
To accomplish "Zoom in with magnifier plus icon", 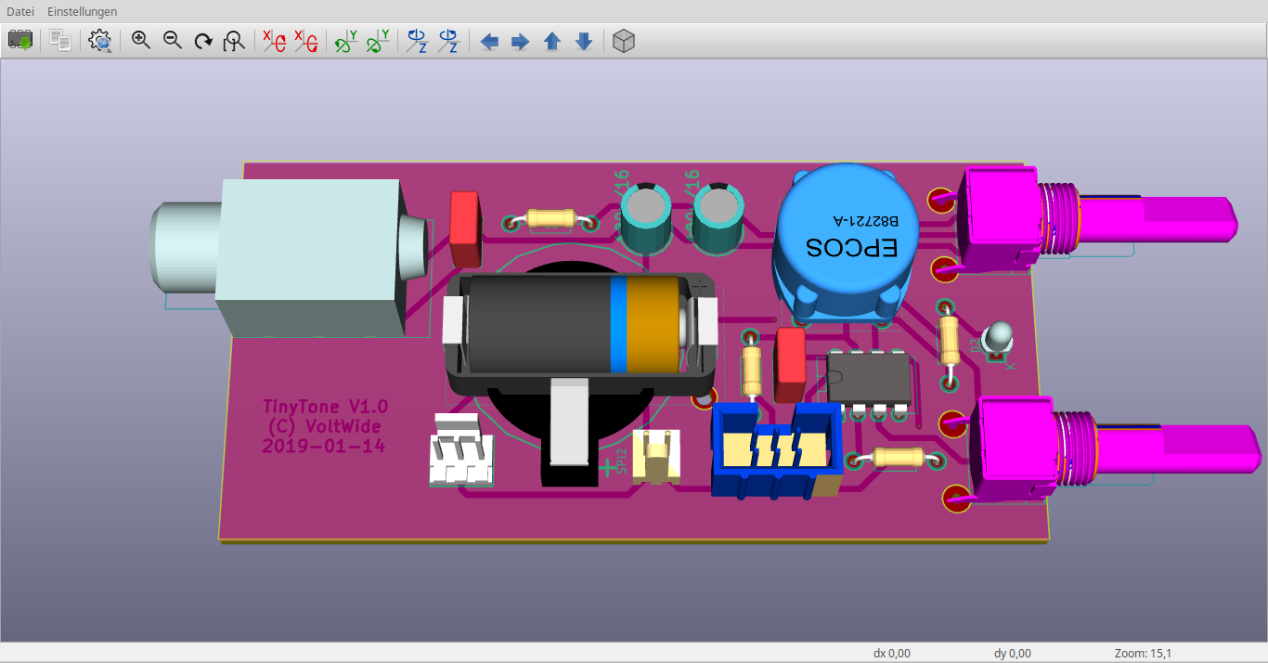I will [141, 41].
